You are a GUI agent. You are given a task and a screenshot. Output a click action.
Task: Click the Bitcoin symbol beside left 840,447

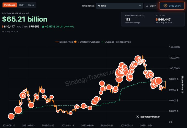3,26
